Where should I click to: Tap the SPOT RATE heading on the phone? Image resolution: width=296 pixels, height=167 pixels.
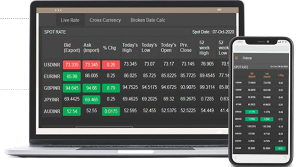(241, 67)
